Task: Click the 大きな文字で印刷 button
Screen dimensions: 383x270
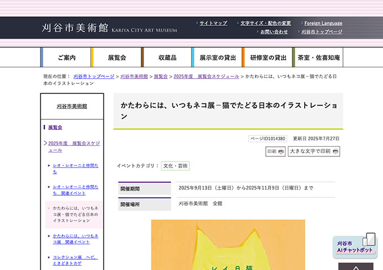Action: pos(314,151)
